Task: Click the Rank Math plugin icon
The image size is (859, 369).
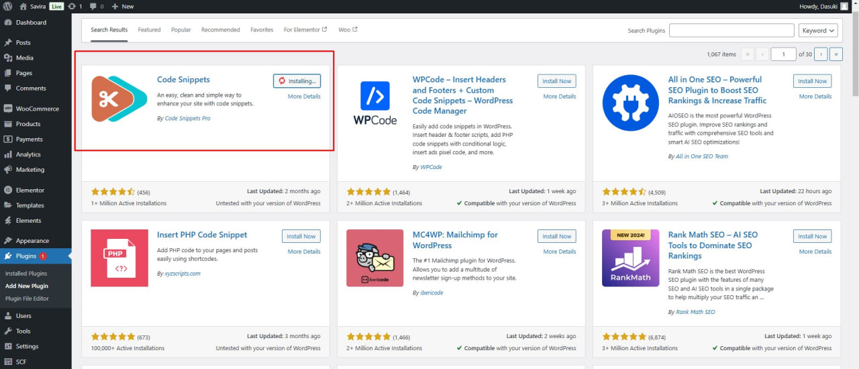Action: [x=631, y=258]
